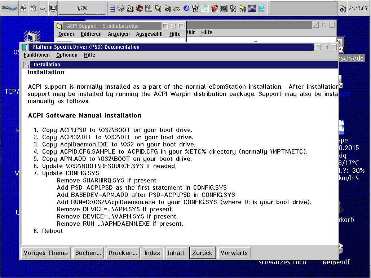Click the 'Update CONFIG.SYS' step text
Screen dimensions: 371x278
(71, 173)
